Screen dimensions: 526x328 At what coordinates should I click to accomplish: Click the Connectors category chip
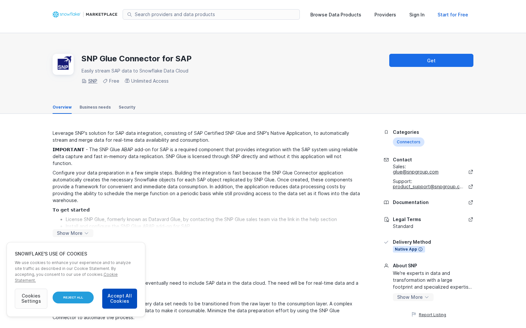(409, 142)
